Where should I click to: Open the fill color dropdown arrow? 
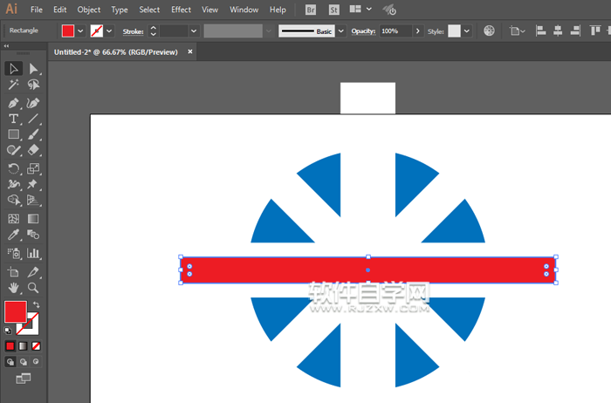click(x=81, y=31)
